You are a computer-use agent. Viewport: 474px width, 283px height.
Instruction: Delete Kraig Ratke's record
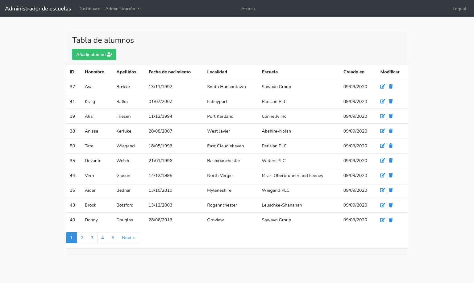(x=391, y=101)
